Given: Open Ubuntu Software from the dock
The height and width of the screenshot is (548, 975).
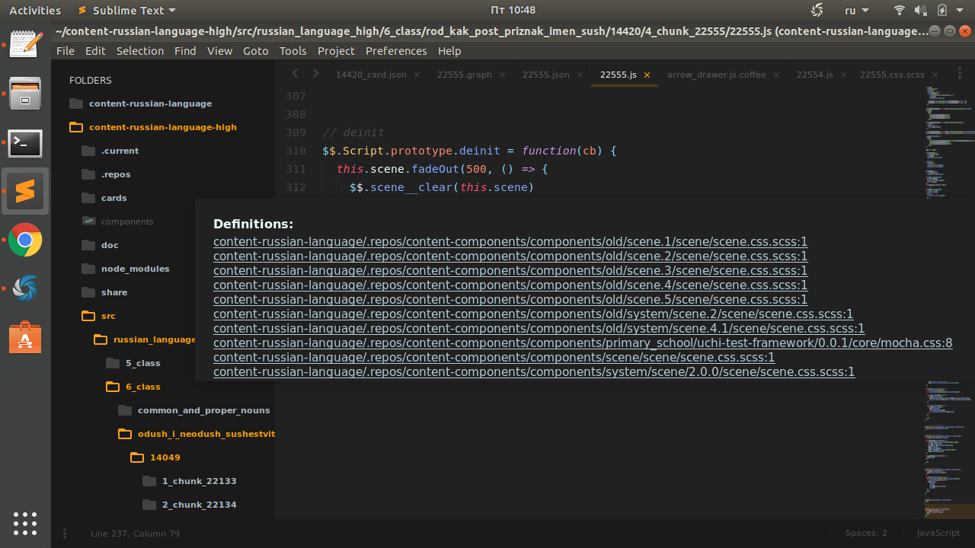Looking at the screenshot, I should pos(25,337).
